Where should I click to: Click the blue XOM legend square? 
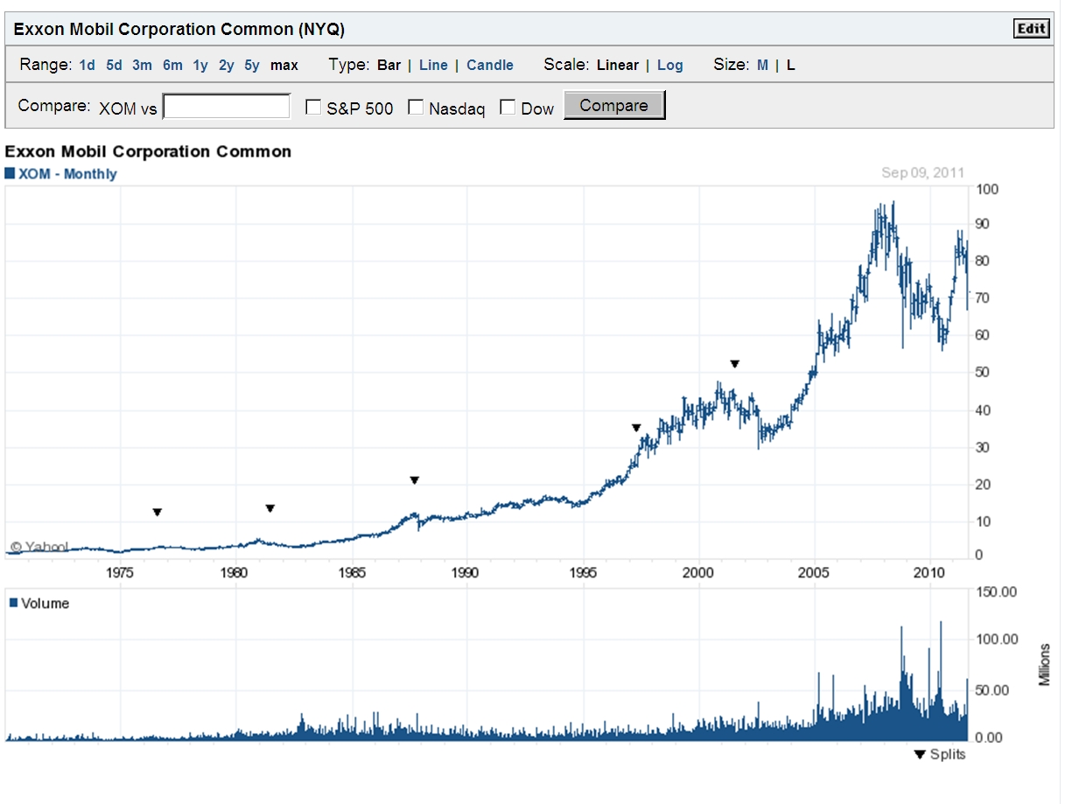click(x=11, y=173)
